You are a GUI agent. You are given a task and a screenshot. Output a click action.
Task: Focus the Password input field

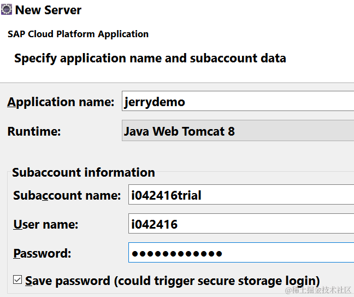coord(241,253)
